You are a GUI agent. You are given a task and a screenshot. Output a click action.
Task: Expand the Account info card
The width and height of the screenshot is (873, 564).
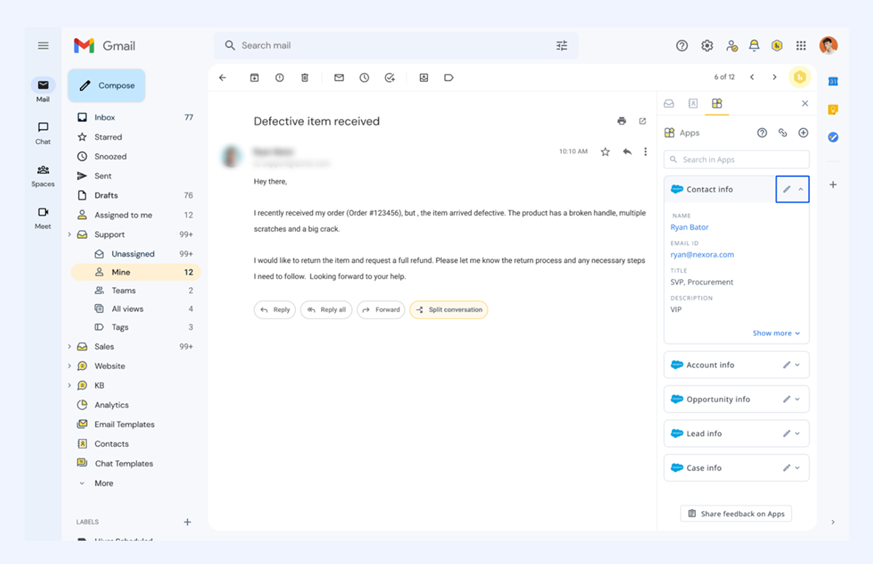pos(797,365)
